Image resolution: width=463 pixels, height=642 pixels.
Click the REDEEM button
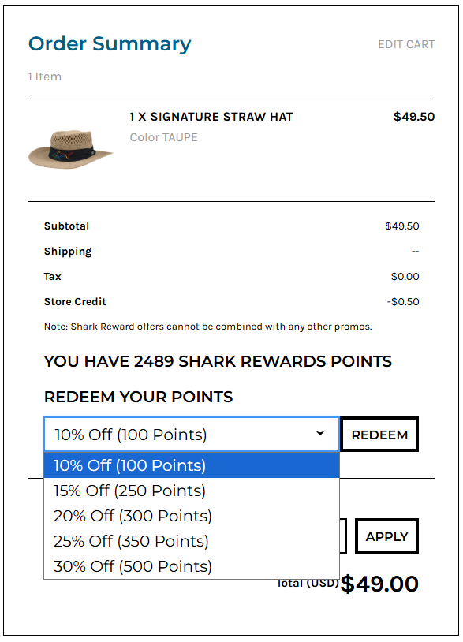point(379,435)
